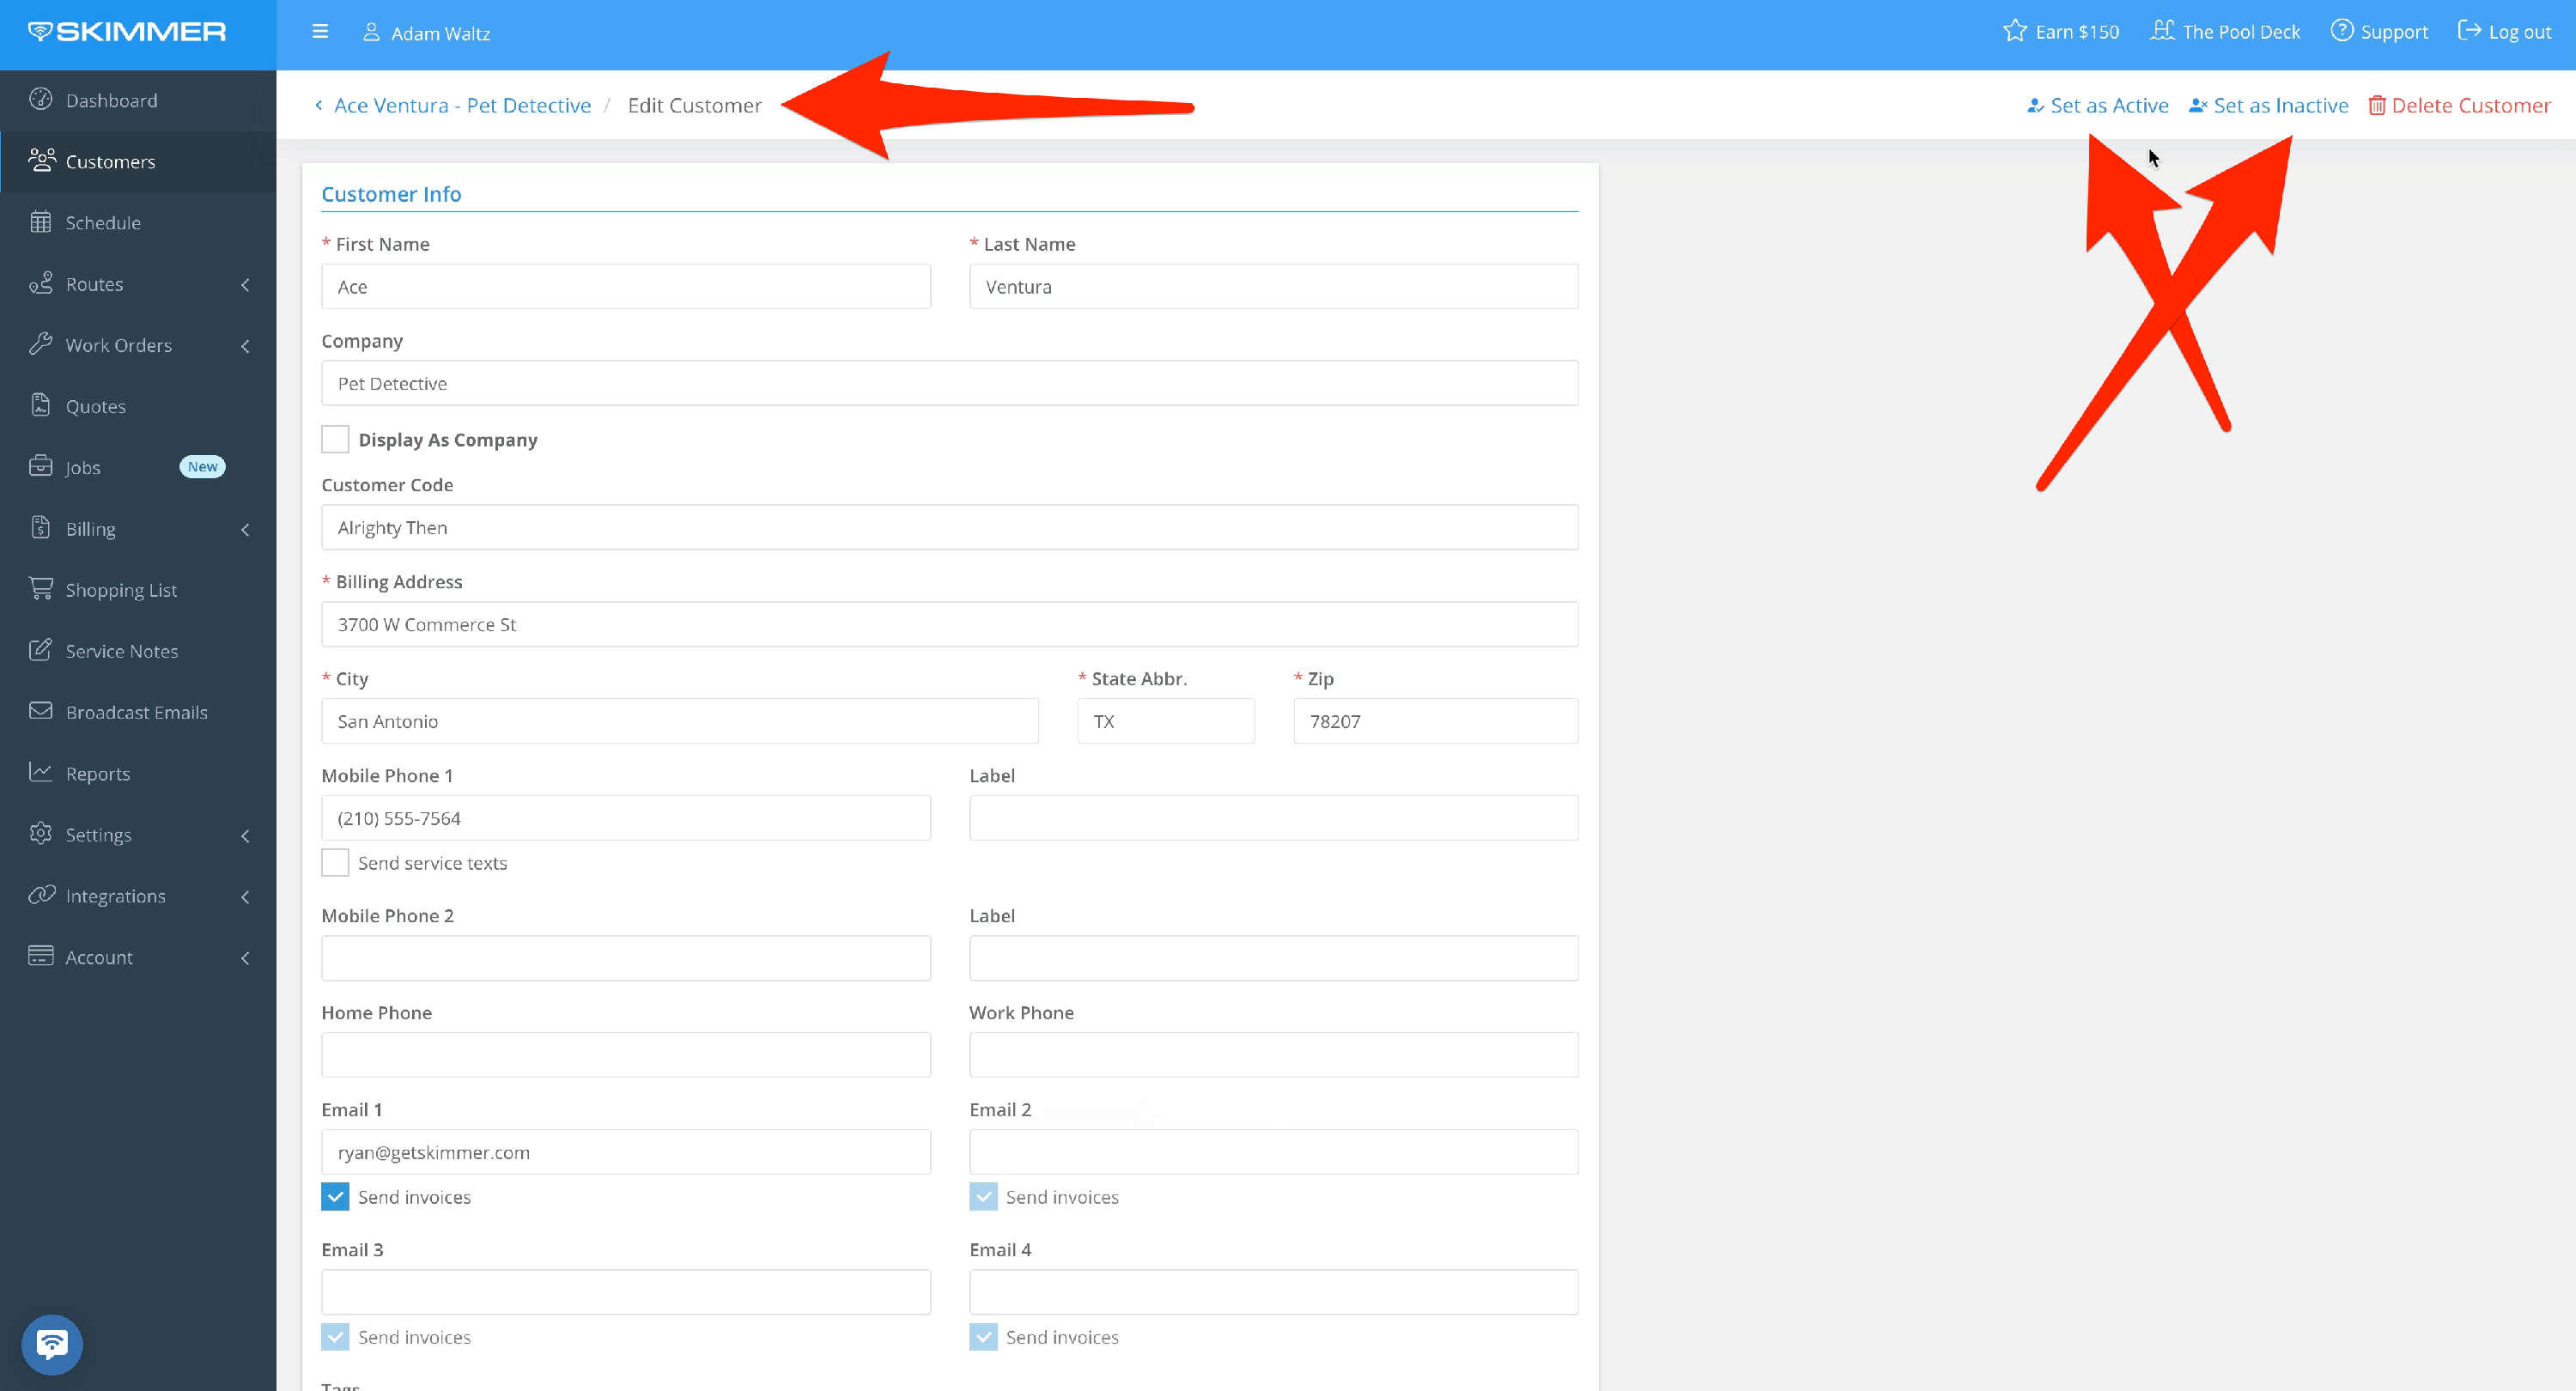Viewport: 2576px width, 1391px height.
Task: Click the Customer Code input field
Action: click(x=949, y=527)
